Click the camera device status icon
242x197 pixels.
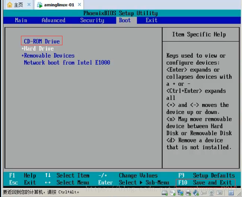219,192
